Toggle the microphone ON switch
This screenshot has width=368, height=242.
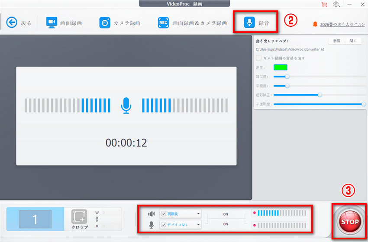click(226, 224)
